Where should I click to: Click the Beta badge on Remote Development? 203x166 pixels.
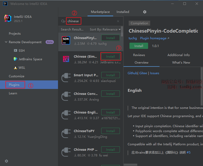click(x=50, y=42)
